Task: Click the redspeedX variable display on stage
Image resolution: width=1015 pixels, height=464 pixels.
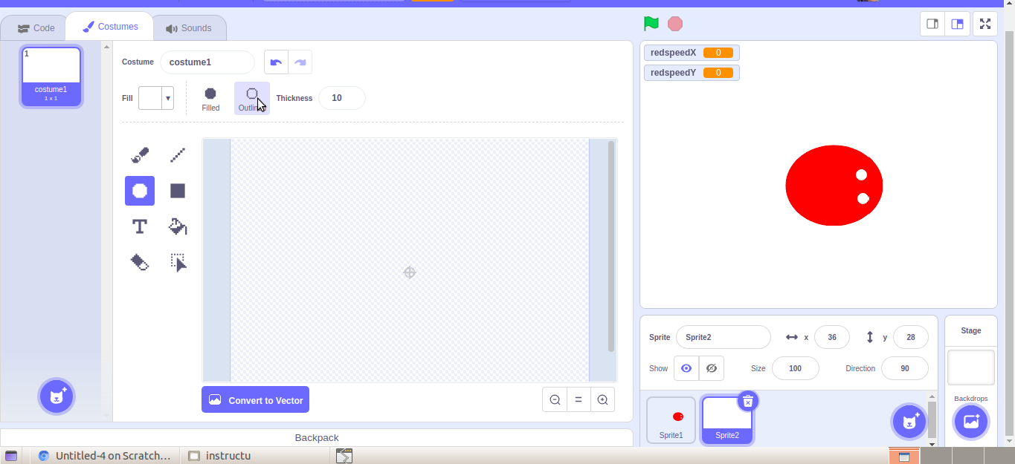Action: pyautogui.click(x=691, y=53)
